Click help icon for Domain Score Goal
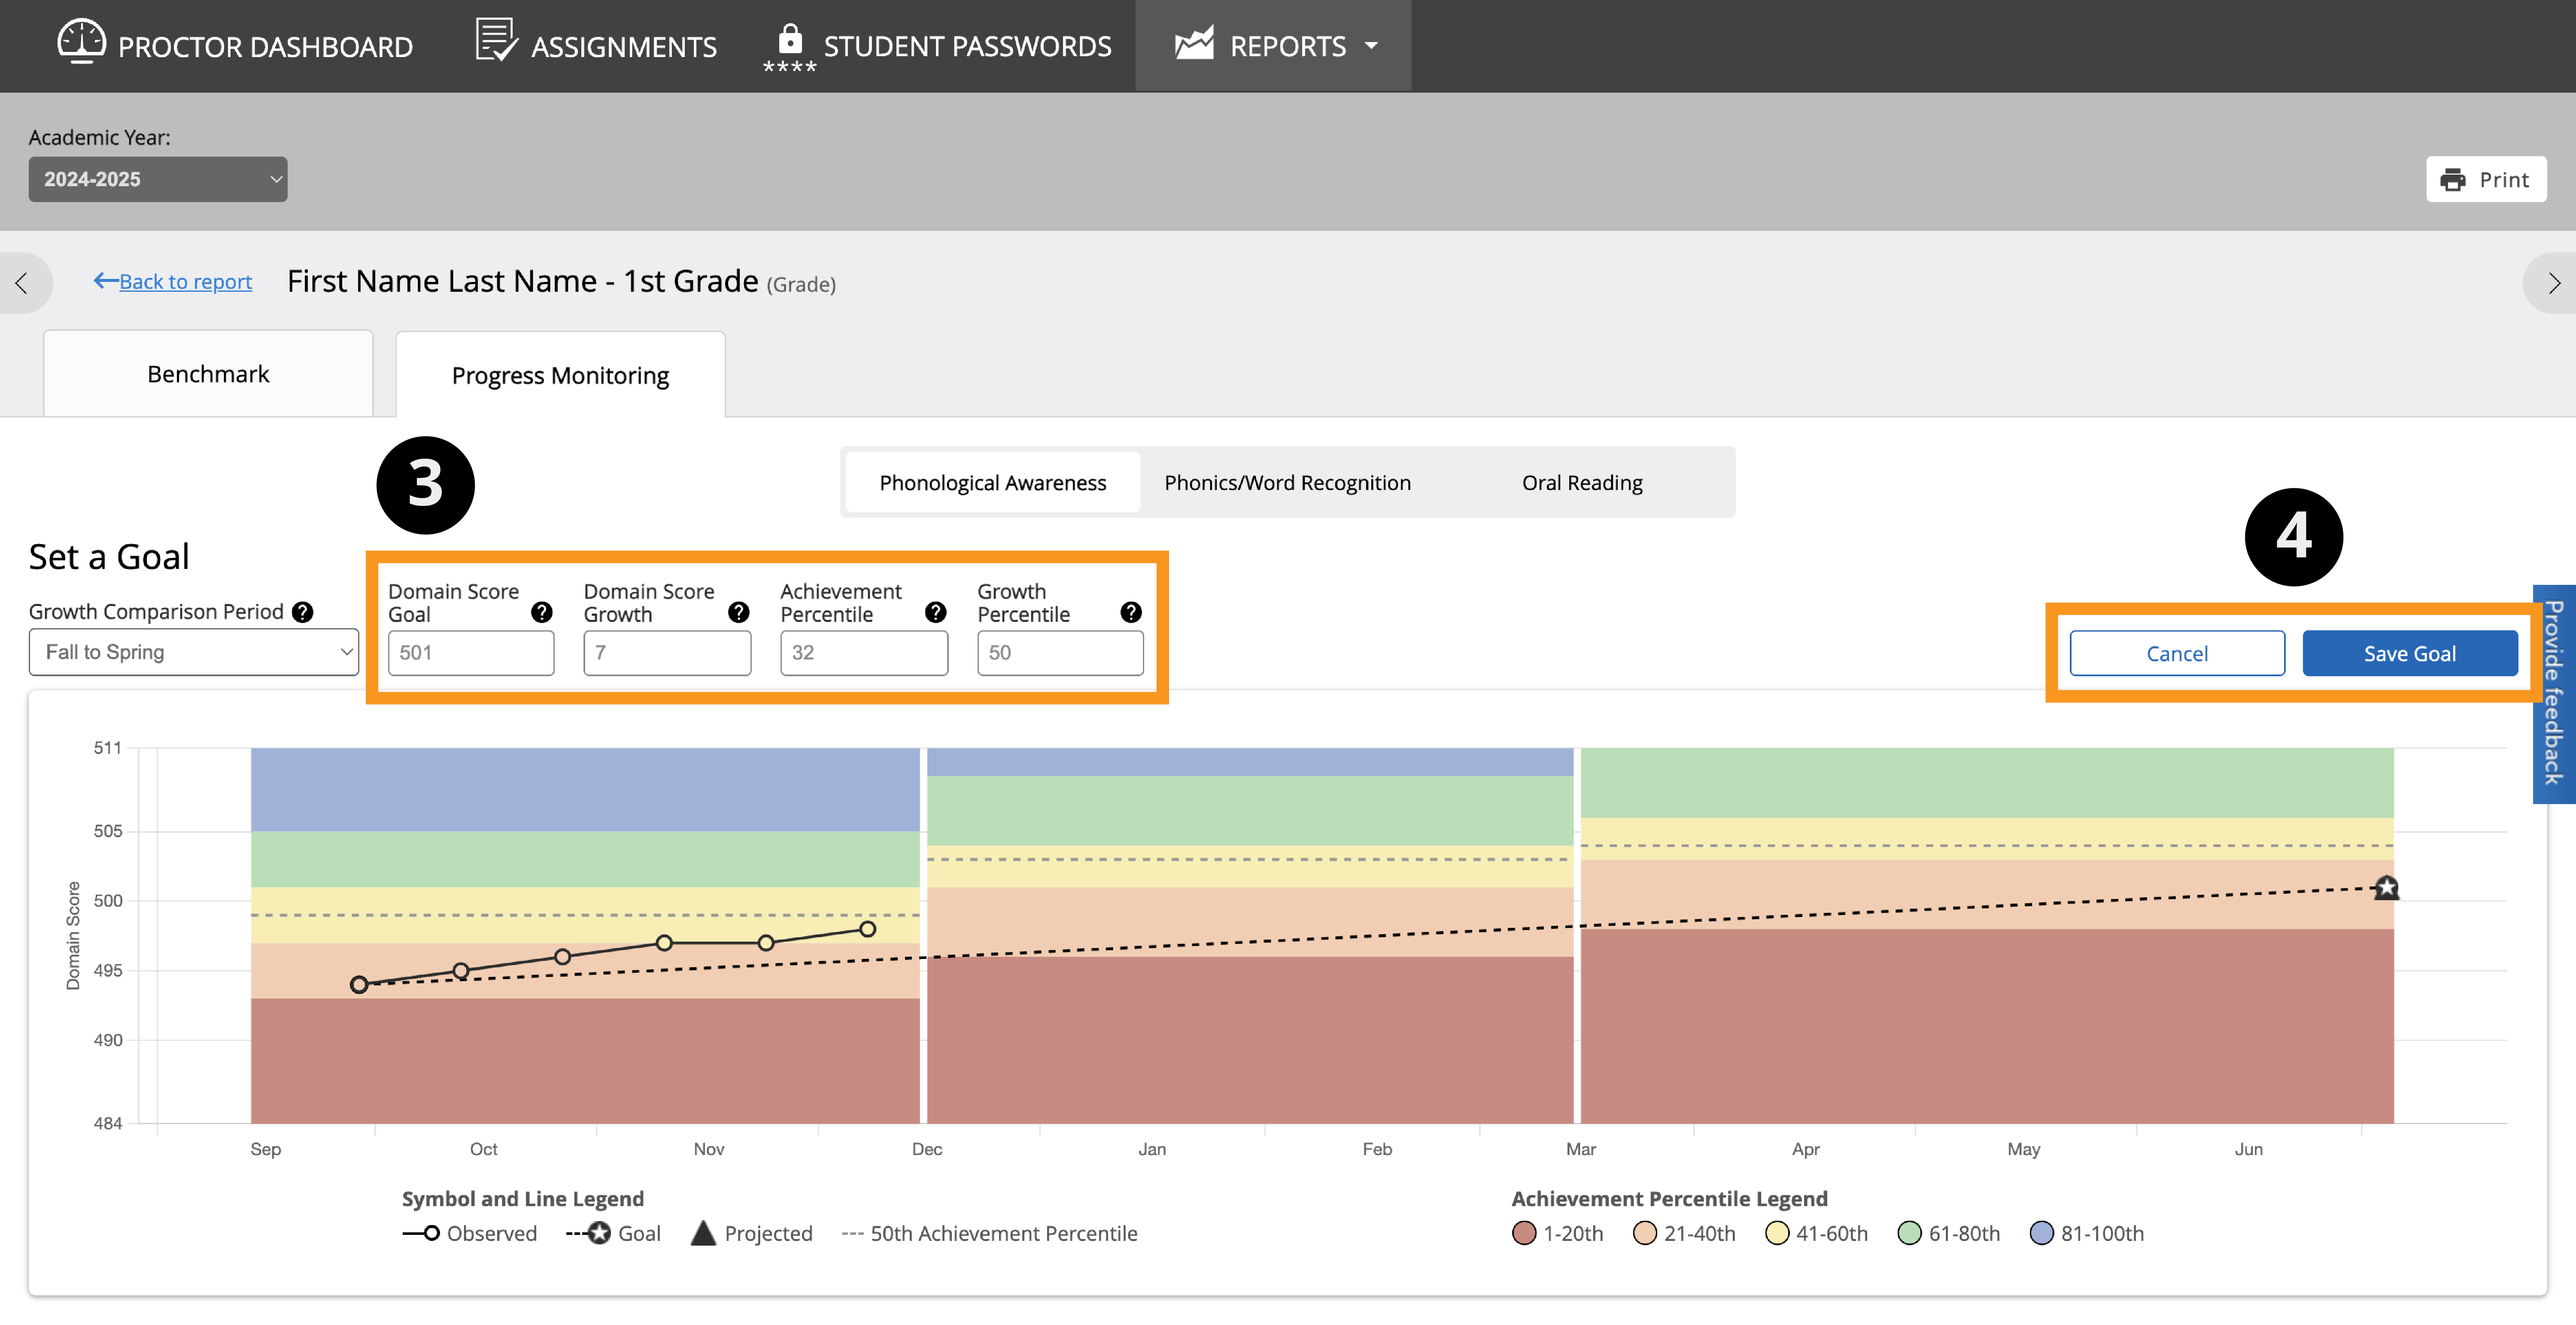2576x1325 pixels. coord(541,611)
